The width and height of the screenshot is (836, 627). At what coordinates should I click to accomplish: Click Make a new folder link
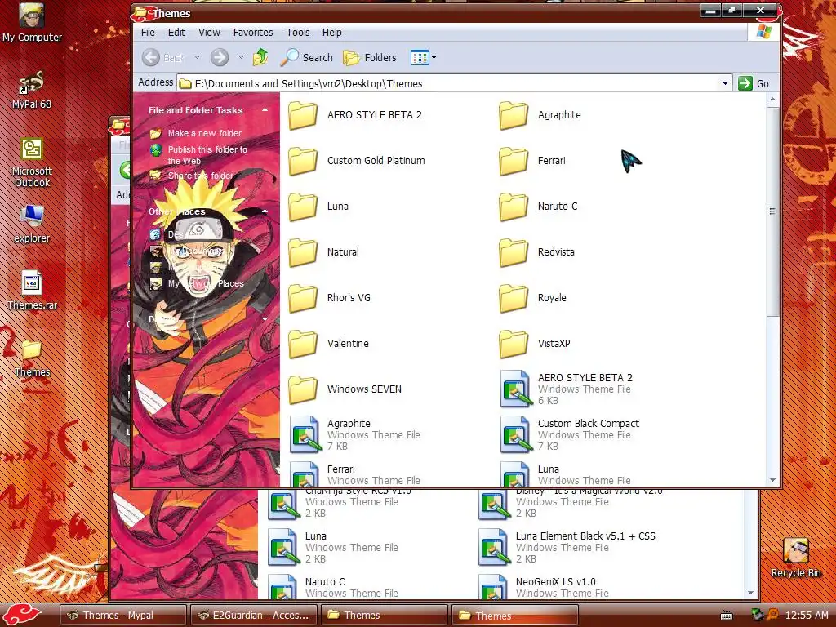point(205,133)
